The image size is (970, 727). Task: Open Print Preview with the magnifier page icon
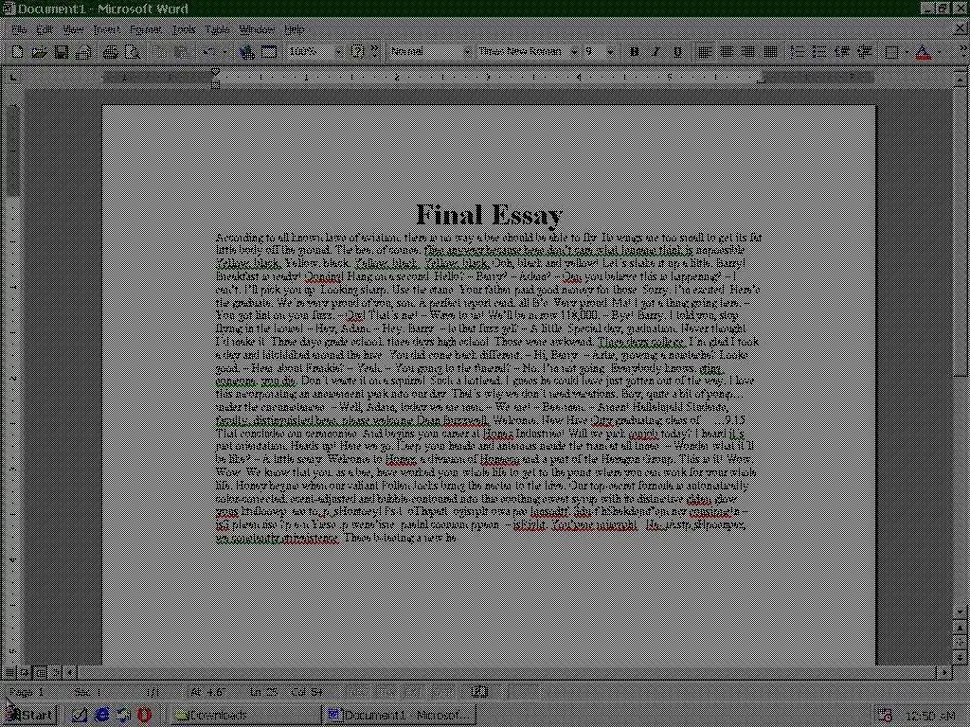pyautogui.click(x=133, y=52)
